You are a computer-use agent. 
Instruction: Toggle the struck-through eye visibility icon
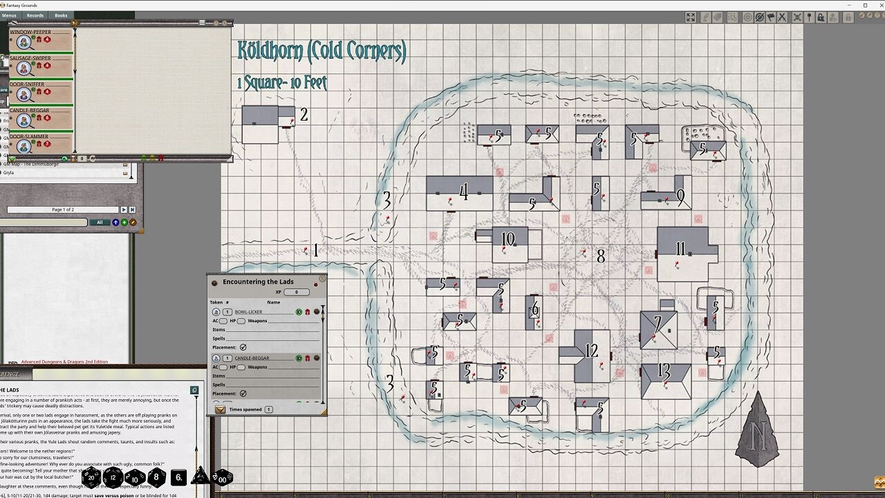[x=759, y=17]
